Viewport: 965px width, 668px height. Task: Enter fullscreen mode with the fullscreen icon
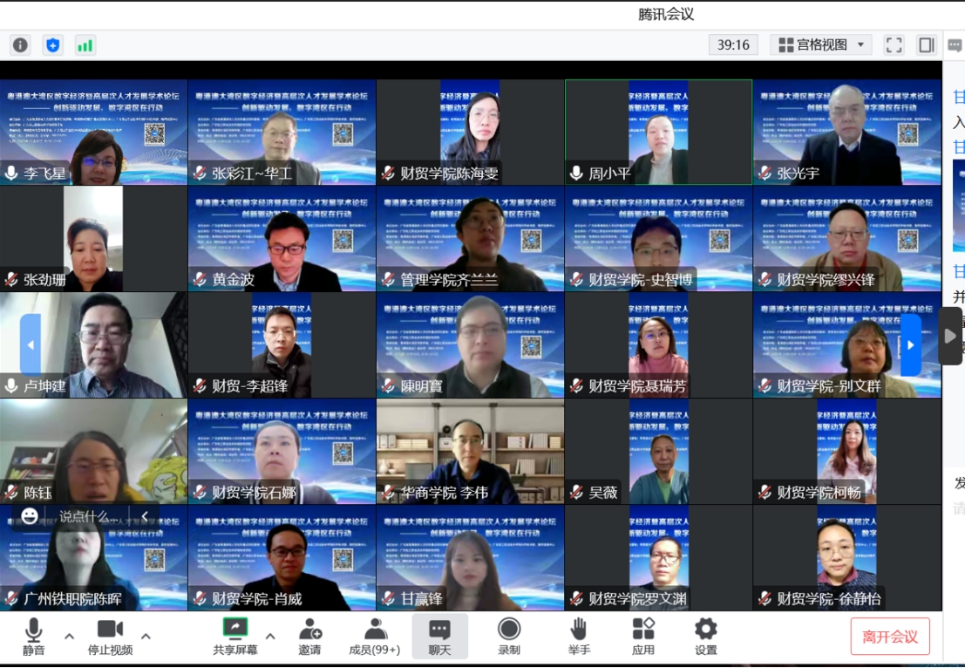[894, 44]
